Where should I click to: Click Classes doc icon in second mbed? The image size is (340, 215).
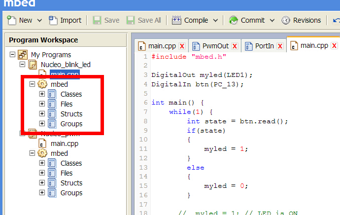point(52,163)
